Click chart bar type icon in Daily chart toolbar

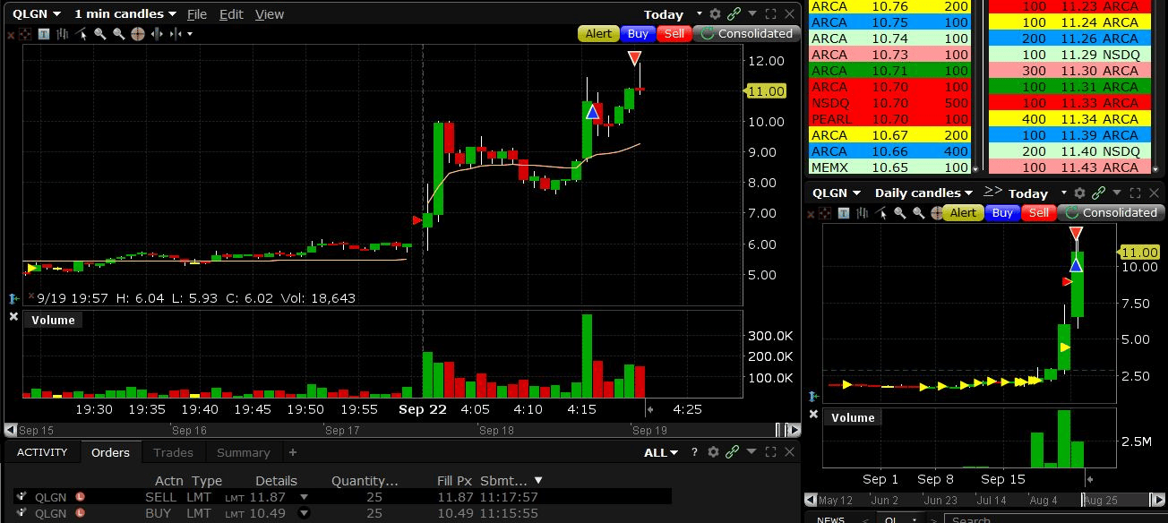(863, 213)
